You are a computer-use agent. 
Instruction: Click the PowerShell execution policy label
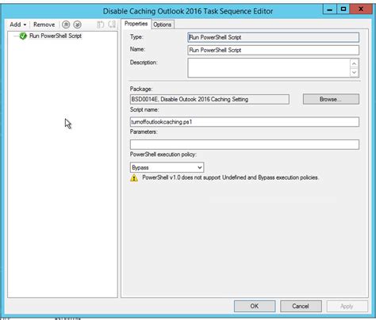tap(163, 154)
